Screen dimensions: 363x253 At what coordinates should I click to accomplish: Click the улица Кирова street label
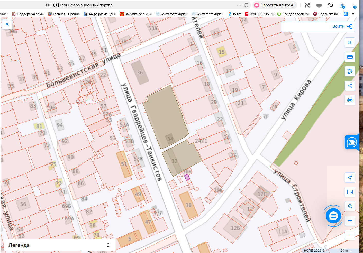[296, 100]
